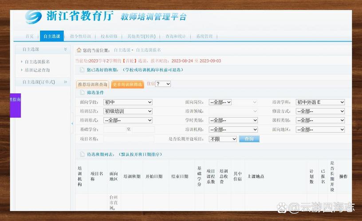Open the 培训形式 dropdown

pos(128,120)
